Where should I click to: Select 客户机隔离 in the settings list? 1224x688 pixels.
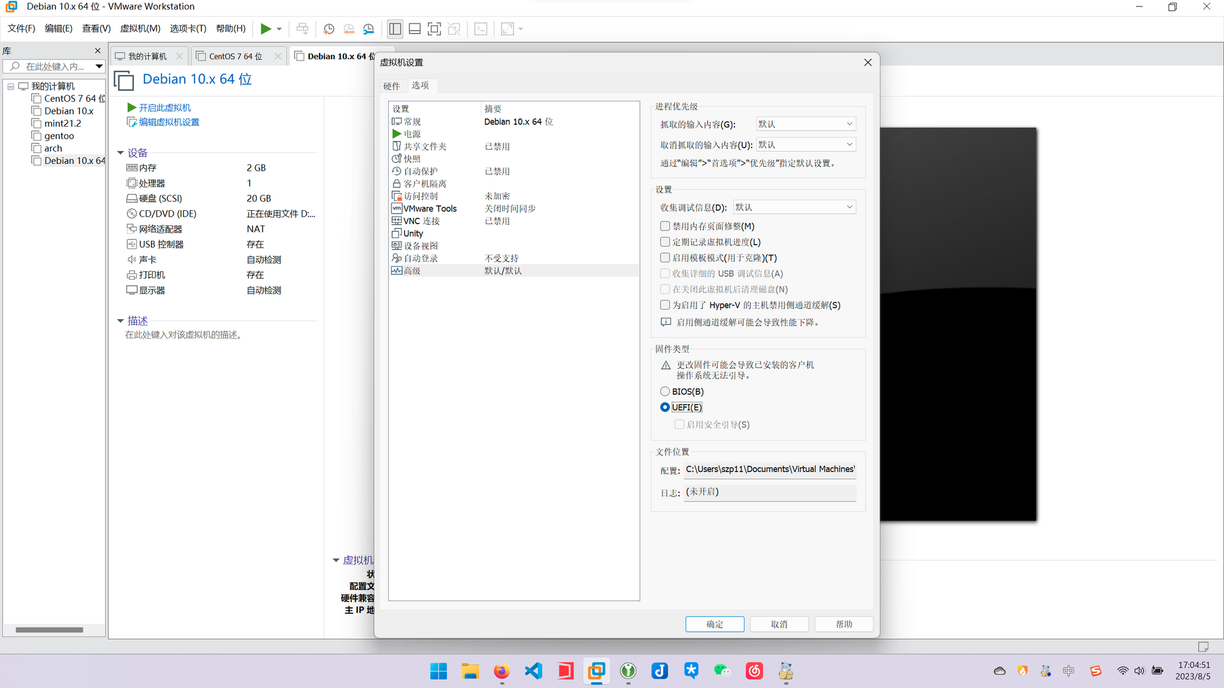[x=513, y=183]
